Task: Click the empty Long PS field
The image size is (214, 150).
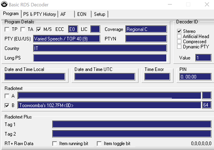Action: coord(100,58)
